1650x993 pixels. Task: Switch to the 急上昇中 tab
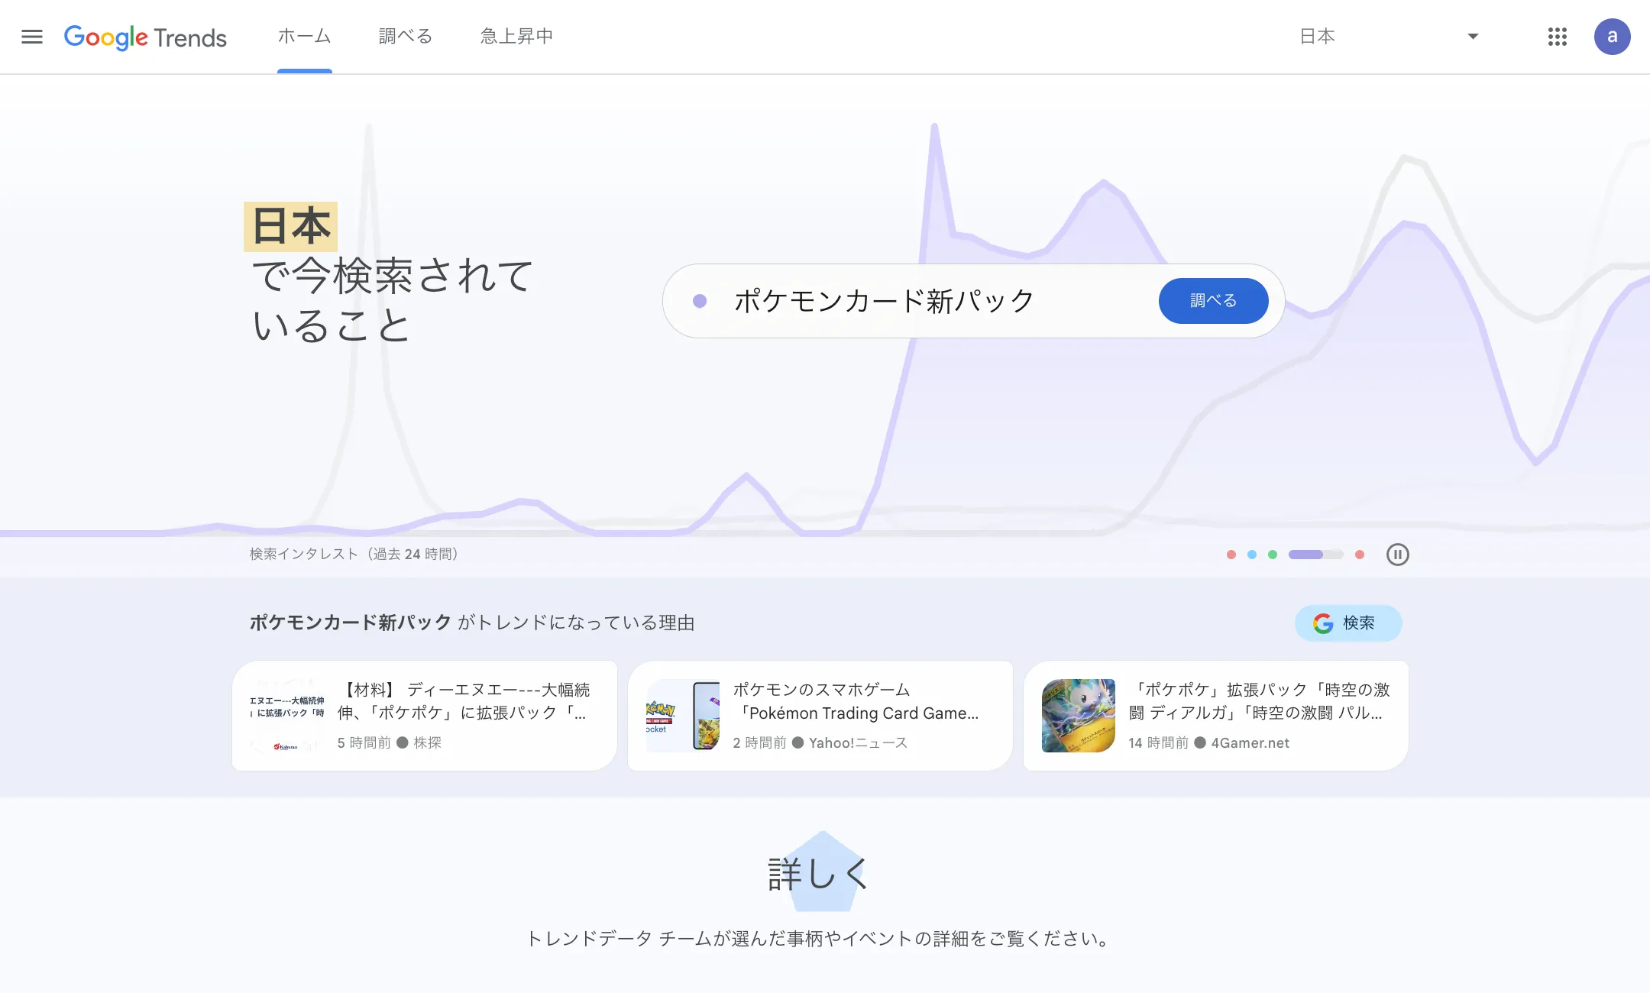coord(516,37)
